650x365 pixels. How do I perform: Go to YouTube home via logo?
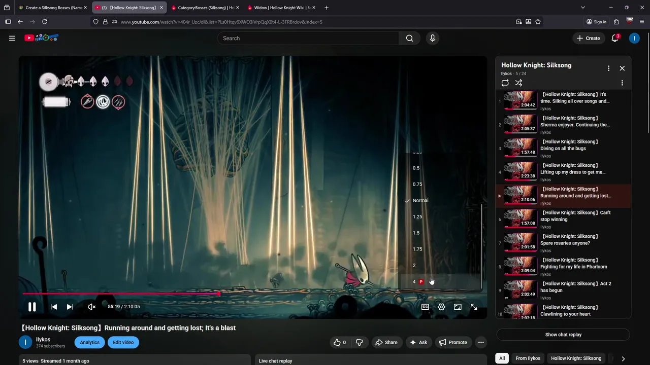[x=41, y=38]
